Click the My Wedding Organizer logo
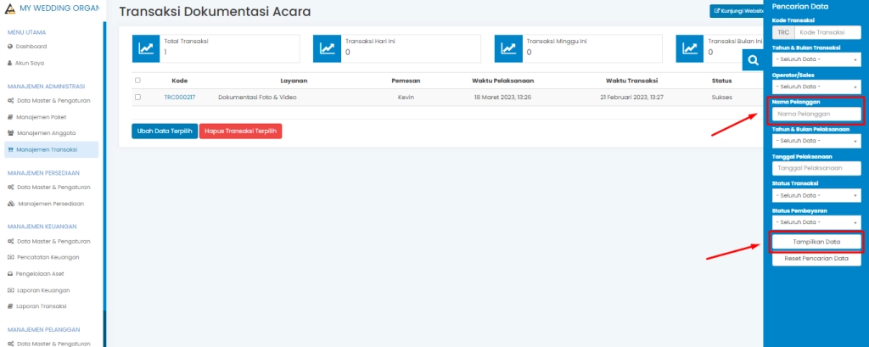The width and height of the screenshot is (869, 347). tap(10, 8)
